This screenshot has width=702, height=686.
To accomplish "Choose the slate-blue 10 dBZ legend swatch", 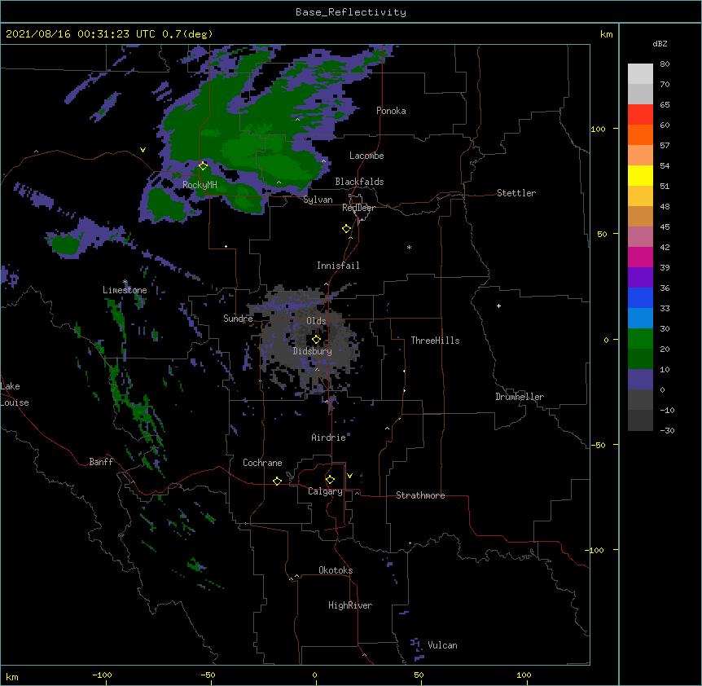I will pyautogui.click(x=640, y=380).
